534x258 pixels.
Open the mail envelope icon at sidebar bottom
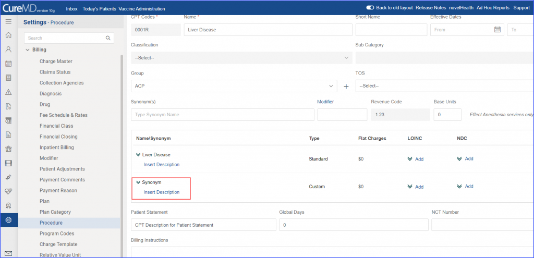(8, 254)
